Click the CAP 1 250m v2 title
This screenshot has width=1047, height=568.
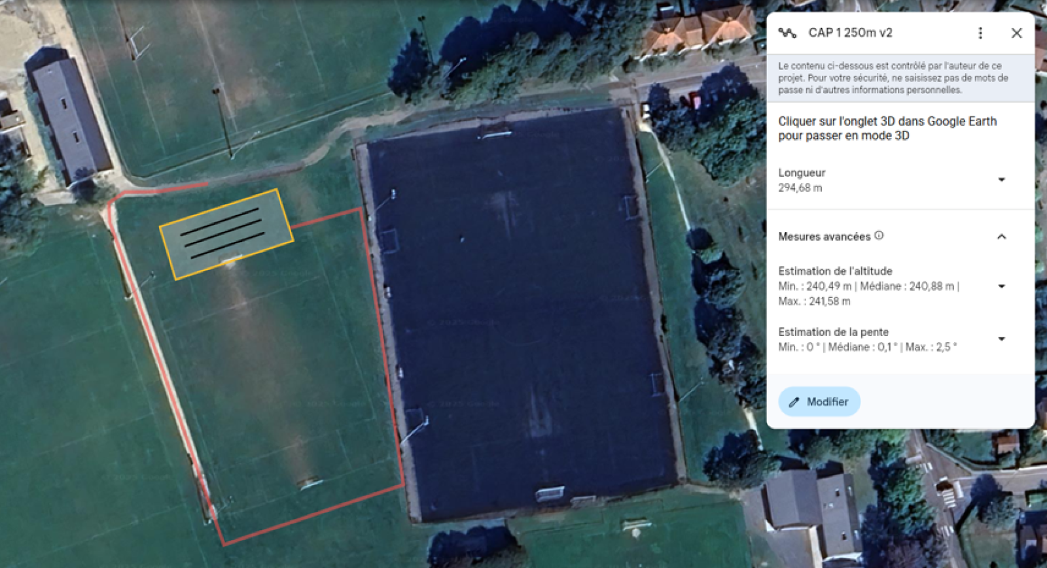click(x=850, y=33)
